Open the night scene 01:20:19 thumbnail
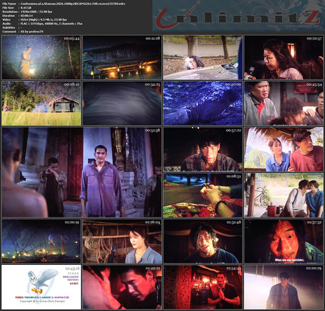Screen dimensions: 325x311 pos(41,241)
